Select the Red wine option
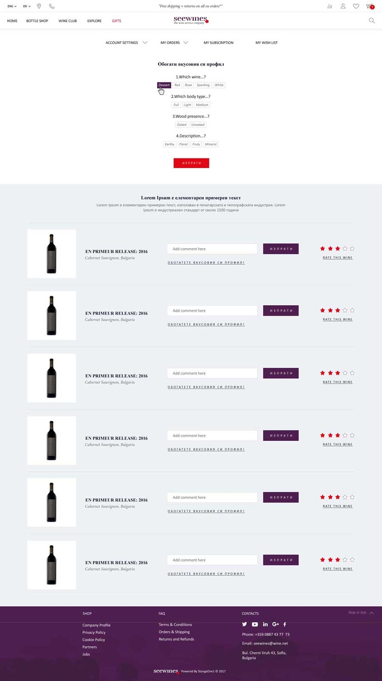382x681 pixels. tap(177, 85)
